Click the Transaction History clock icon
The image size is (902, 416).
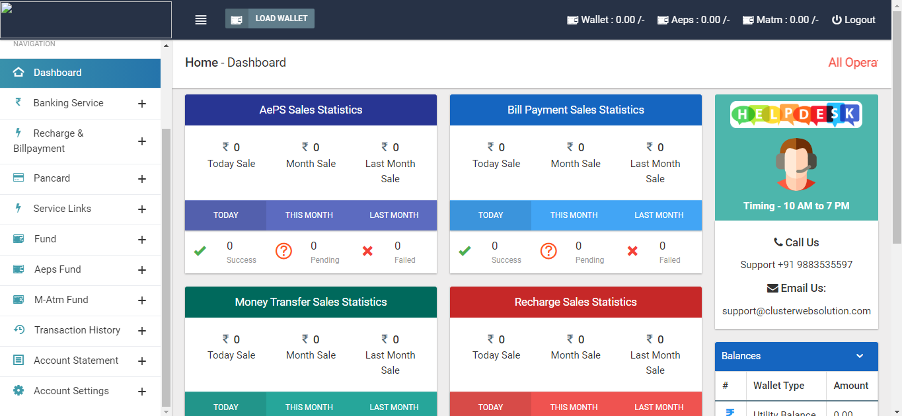click(x=19, y=330)
